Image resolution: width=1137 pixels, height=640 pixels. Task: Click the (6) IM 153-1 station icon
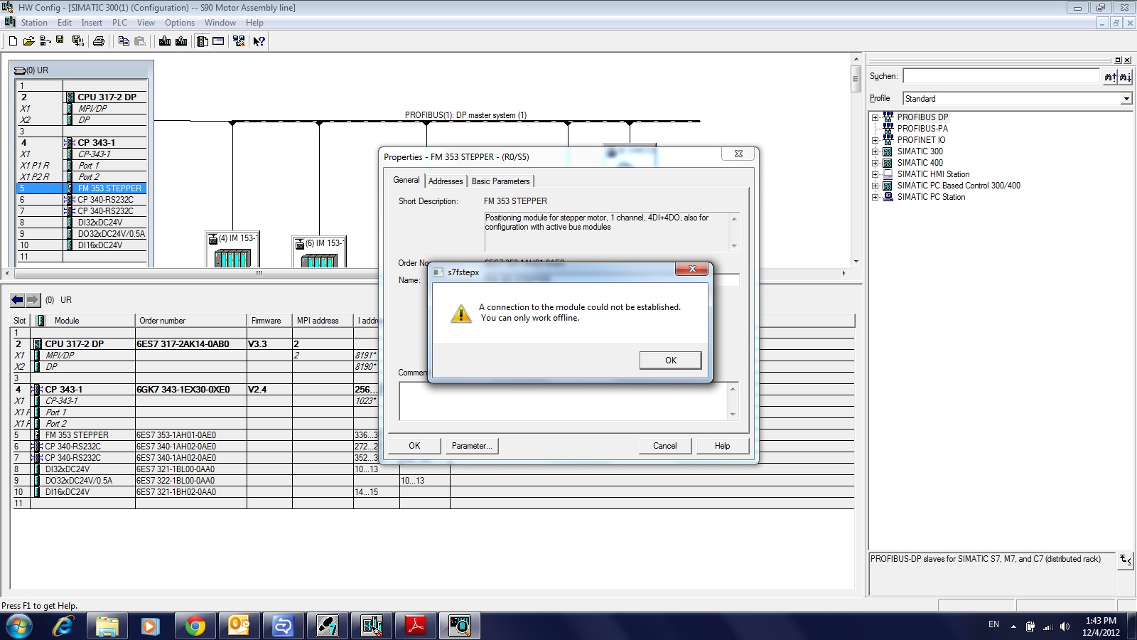pos(319,252)
